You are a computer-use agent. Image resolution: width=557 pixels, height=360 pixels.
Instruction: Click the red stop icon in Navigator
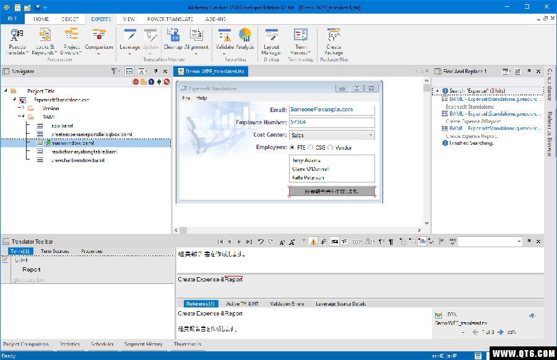tap(136, 82)
